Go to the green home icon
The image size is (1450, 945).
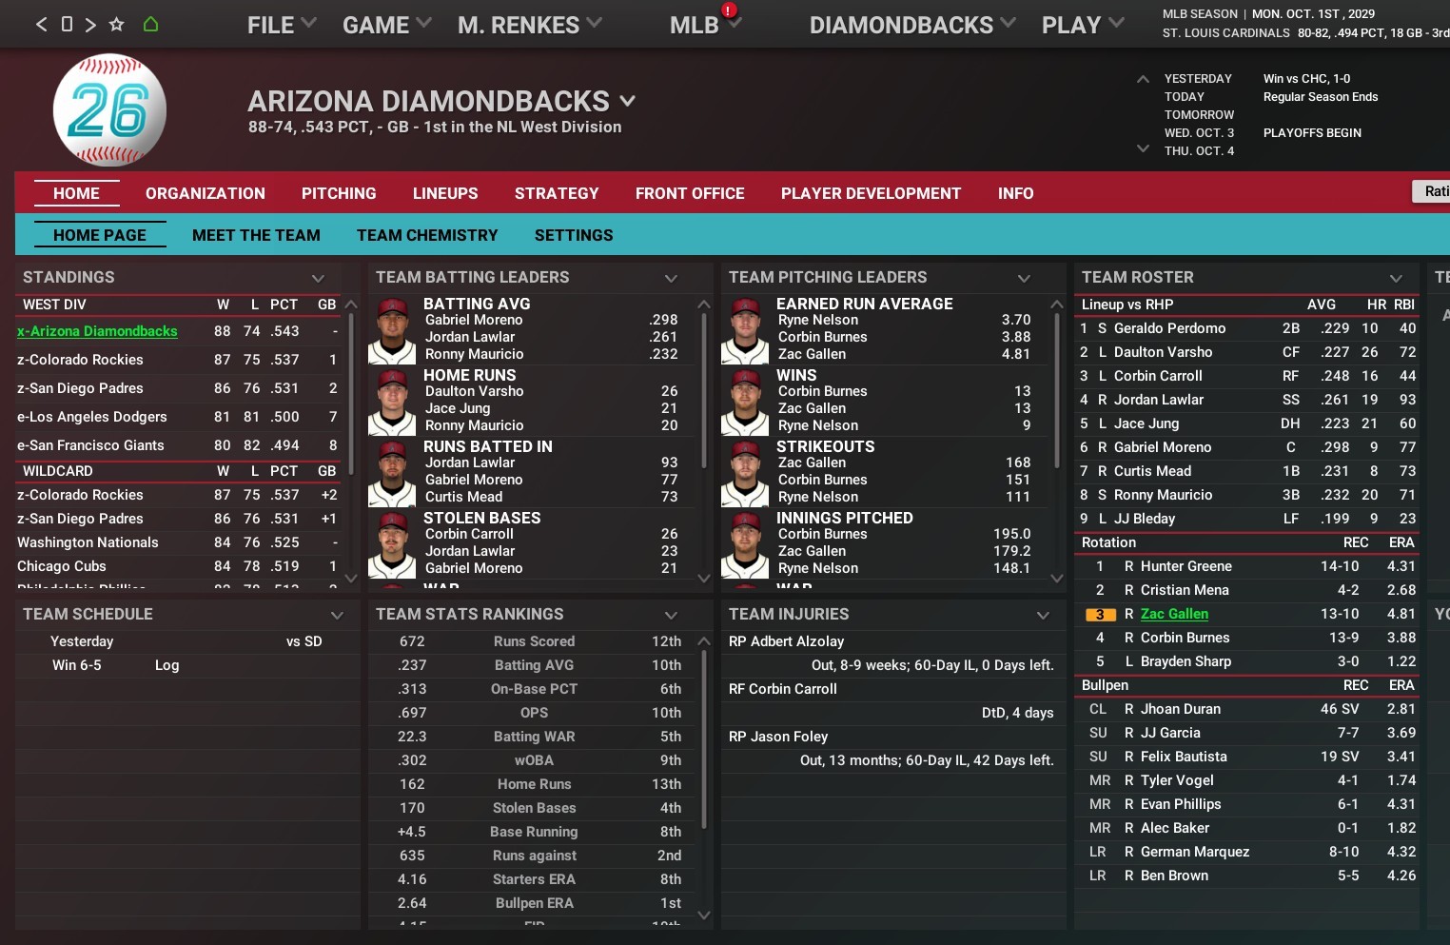[x=150, y=25]
